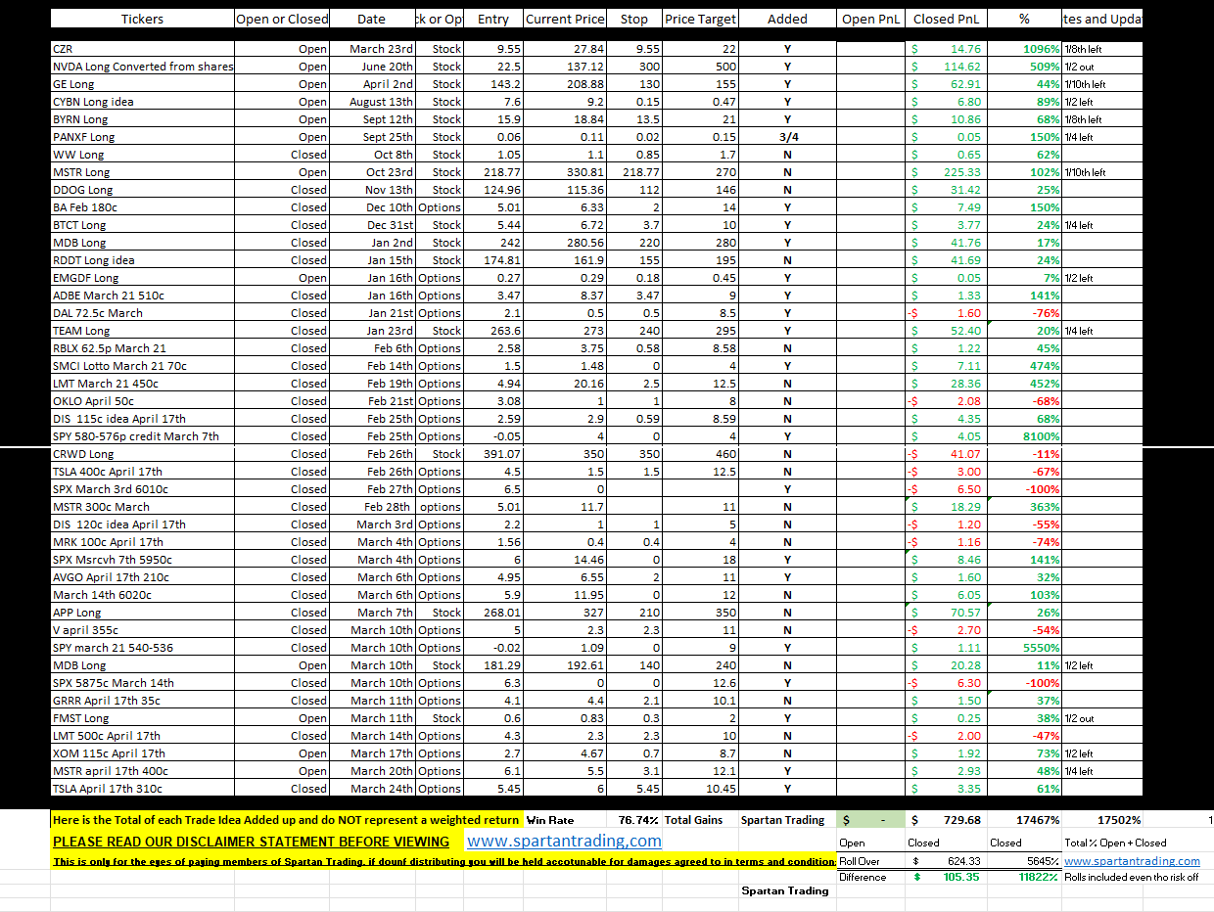Select the 'GRRR April 17th 35c' cell
Screen dimensions: 1214x912
[x=143, y=701]
